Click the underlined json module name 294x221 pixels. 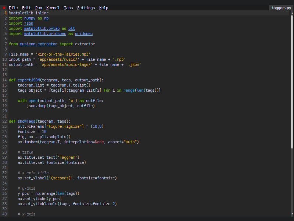[x=29, y=23]
